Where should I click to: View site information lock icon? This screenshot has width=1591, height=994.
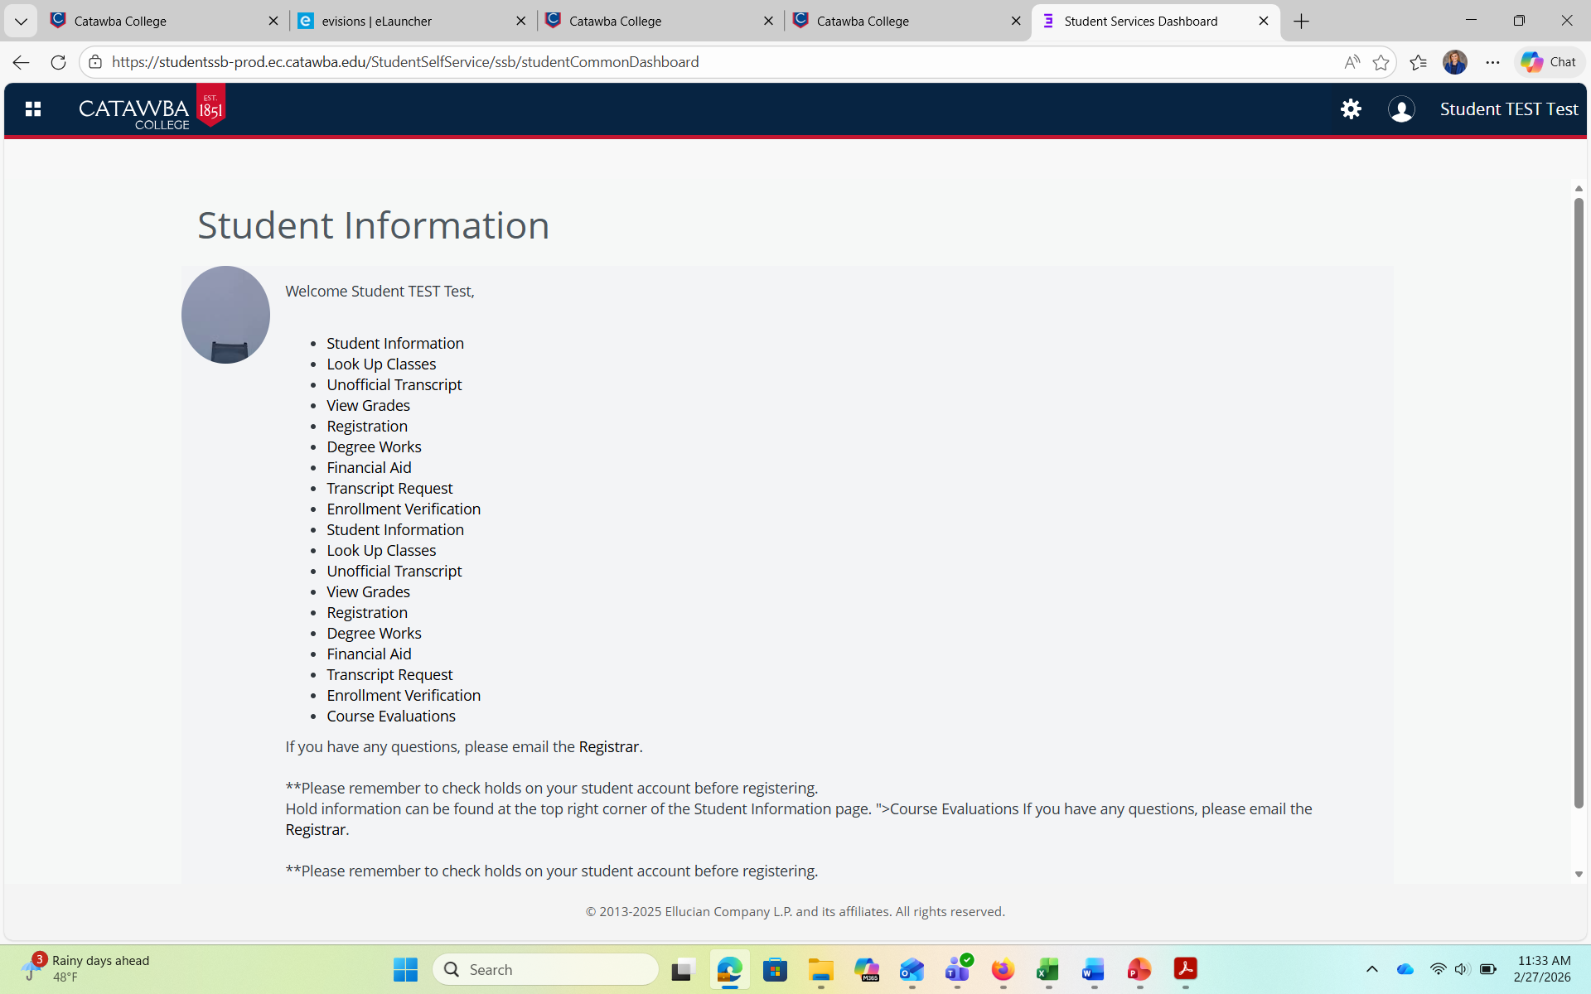click(95, 62)
